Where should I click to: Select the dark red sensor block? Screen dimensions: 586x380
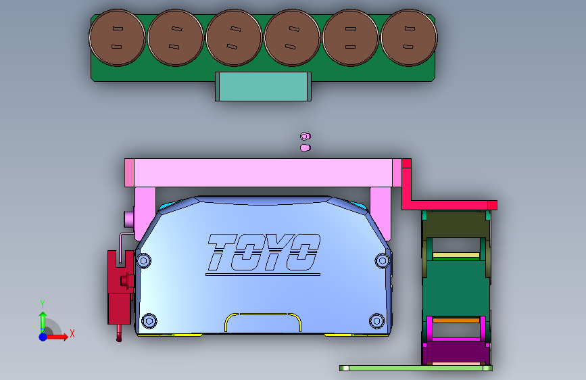pyautogui.click(x=120, y=288)
